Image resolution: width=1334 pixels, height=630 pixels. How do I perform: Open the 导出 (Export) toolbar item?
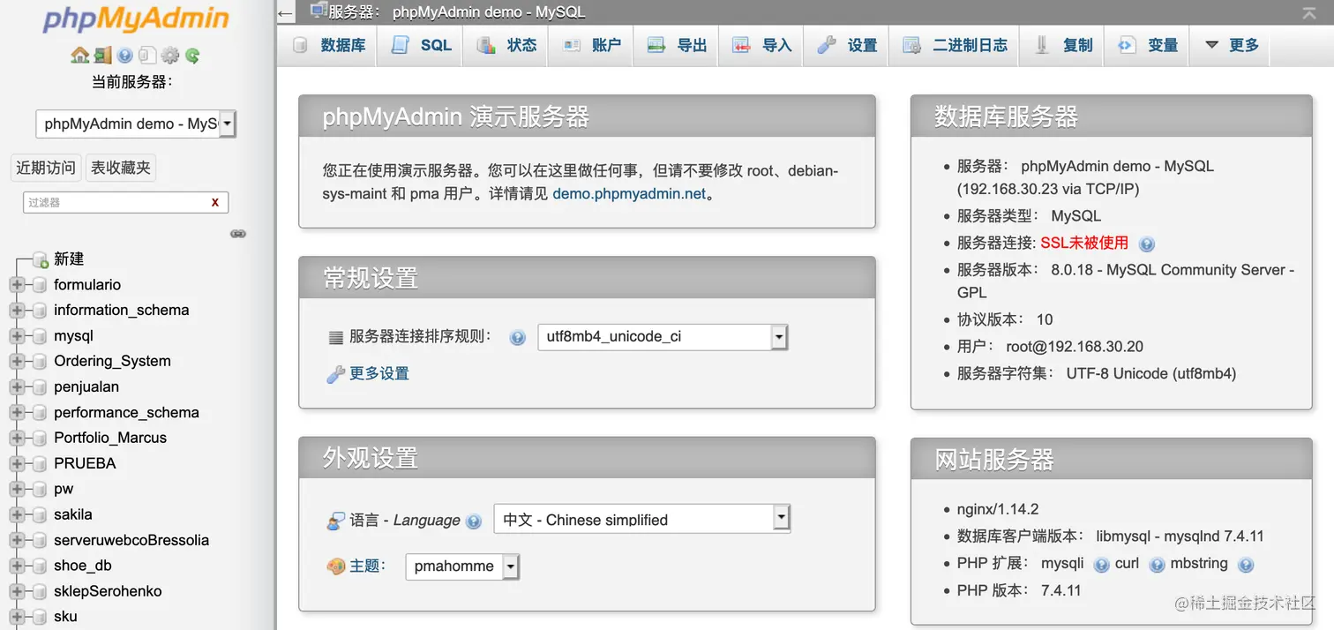[x=688, y=45]
